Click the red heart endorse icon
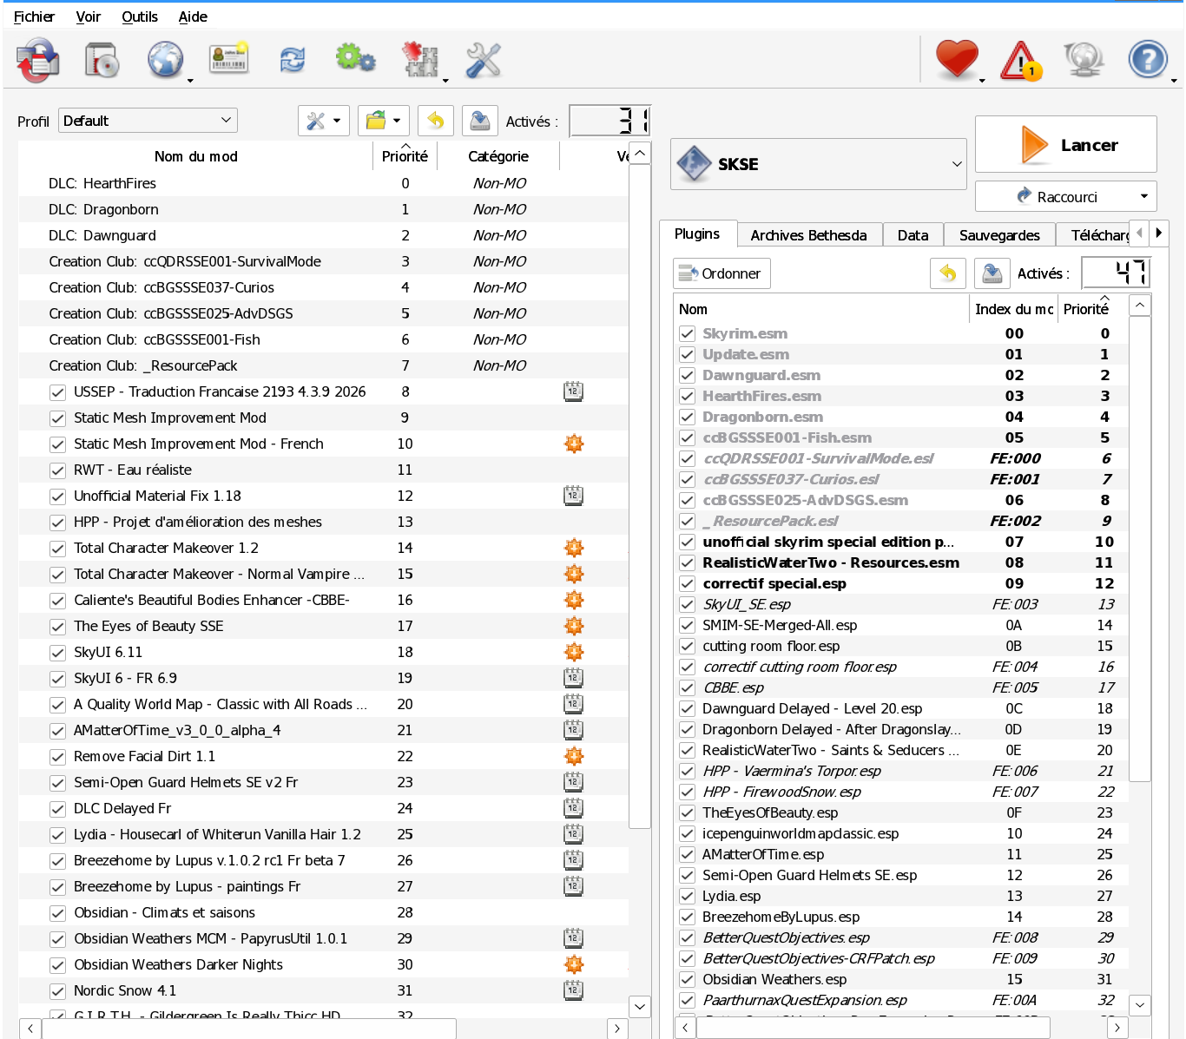1186x1039 pixels. coord(957,60)
